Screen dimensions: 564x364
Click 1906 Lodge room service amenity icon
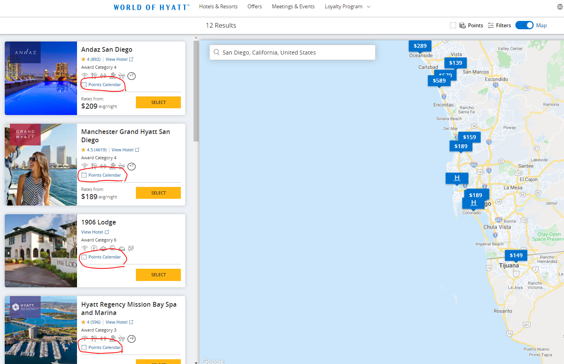click(122, 249)
